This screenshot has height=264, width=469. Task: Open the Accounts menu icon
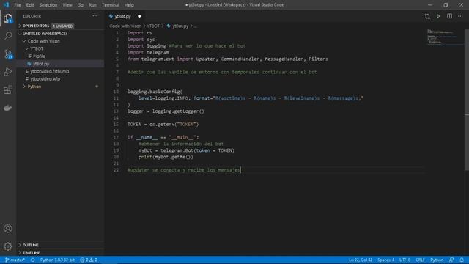click(8, 229)
